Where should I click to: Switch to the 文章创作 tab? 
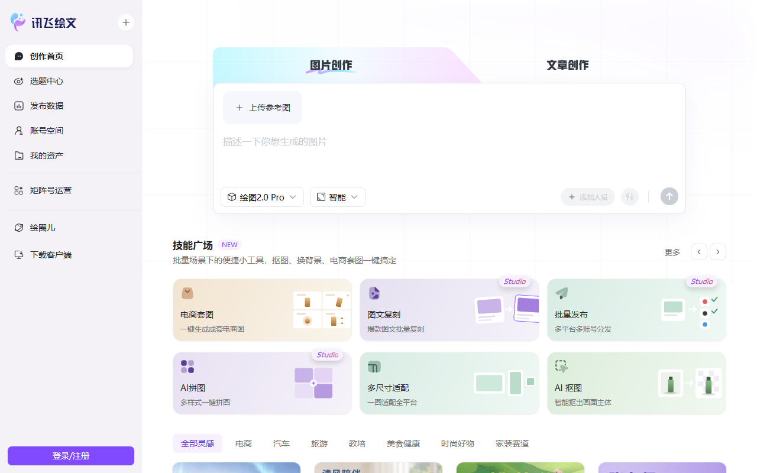[568, 65]
